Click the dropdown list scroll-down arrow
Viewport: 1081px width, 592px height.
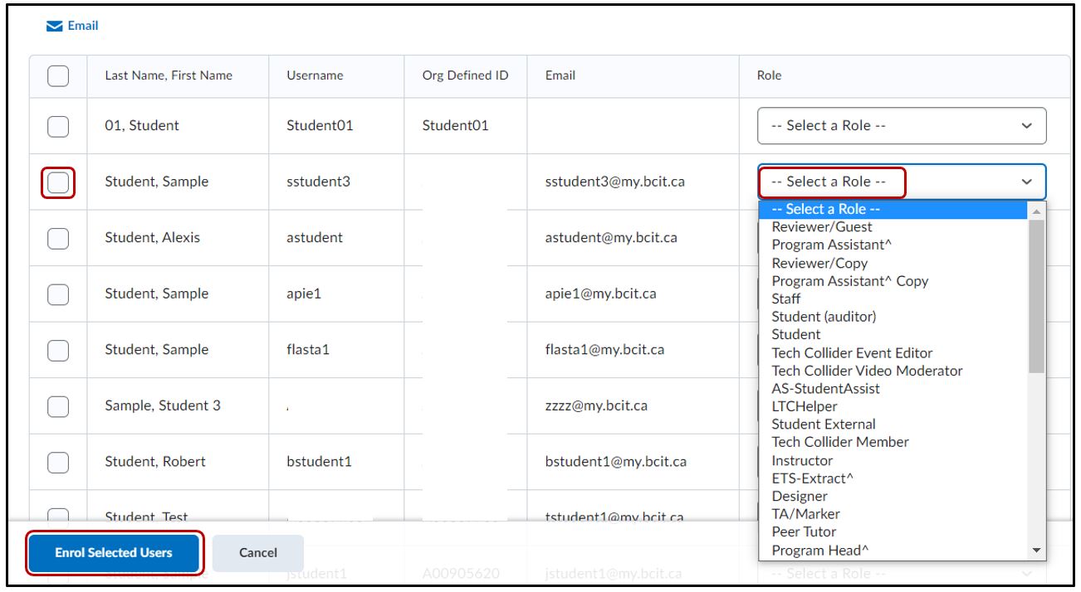pos(1035,551)
